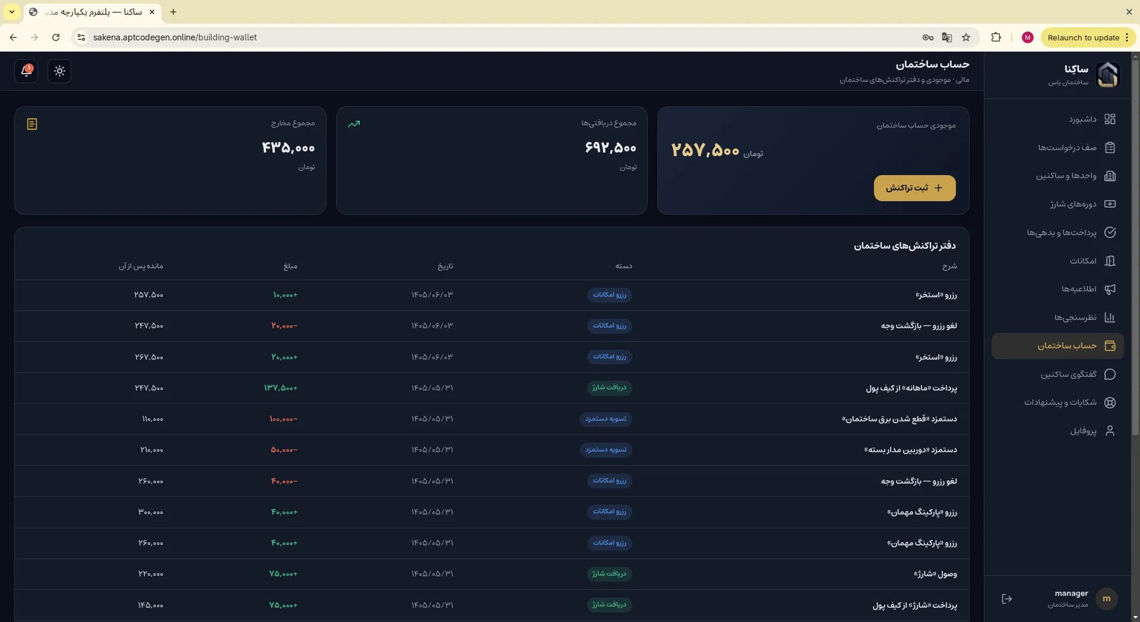This screenshot has height=622, width=1140.
Task: Click the ساکِنا logo image
Action: tap(1107, 75)
